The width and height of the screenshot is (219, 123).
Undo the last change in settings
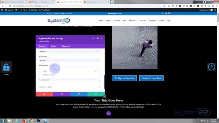[x=62, y=94]
